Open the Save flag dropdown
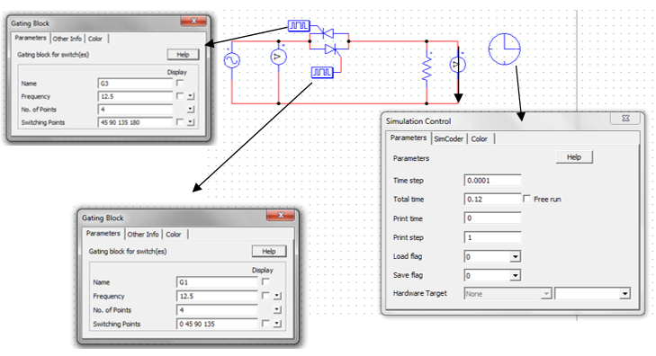 coord(516,275)
